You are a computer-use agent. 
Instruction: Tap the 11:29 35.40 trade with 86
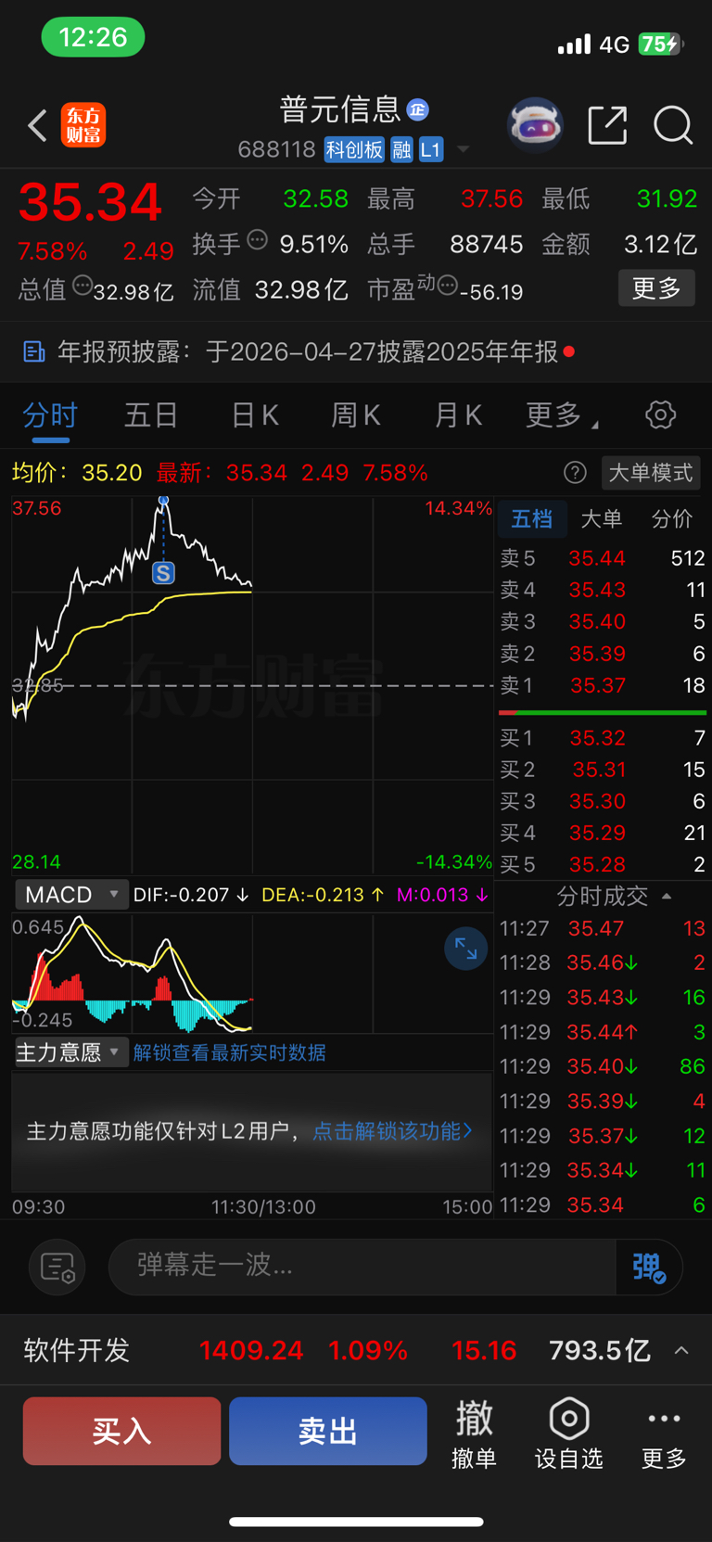point(603,1066)
